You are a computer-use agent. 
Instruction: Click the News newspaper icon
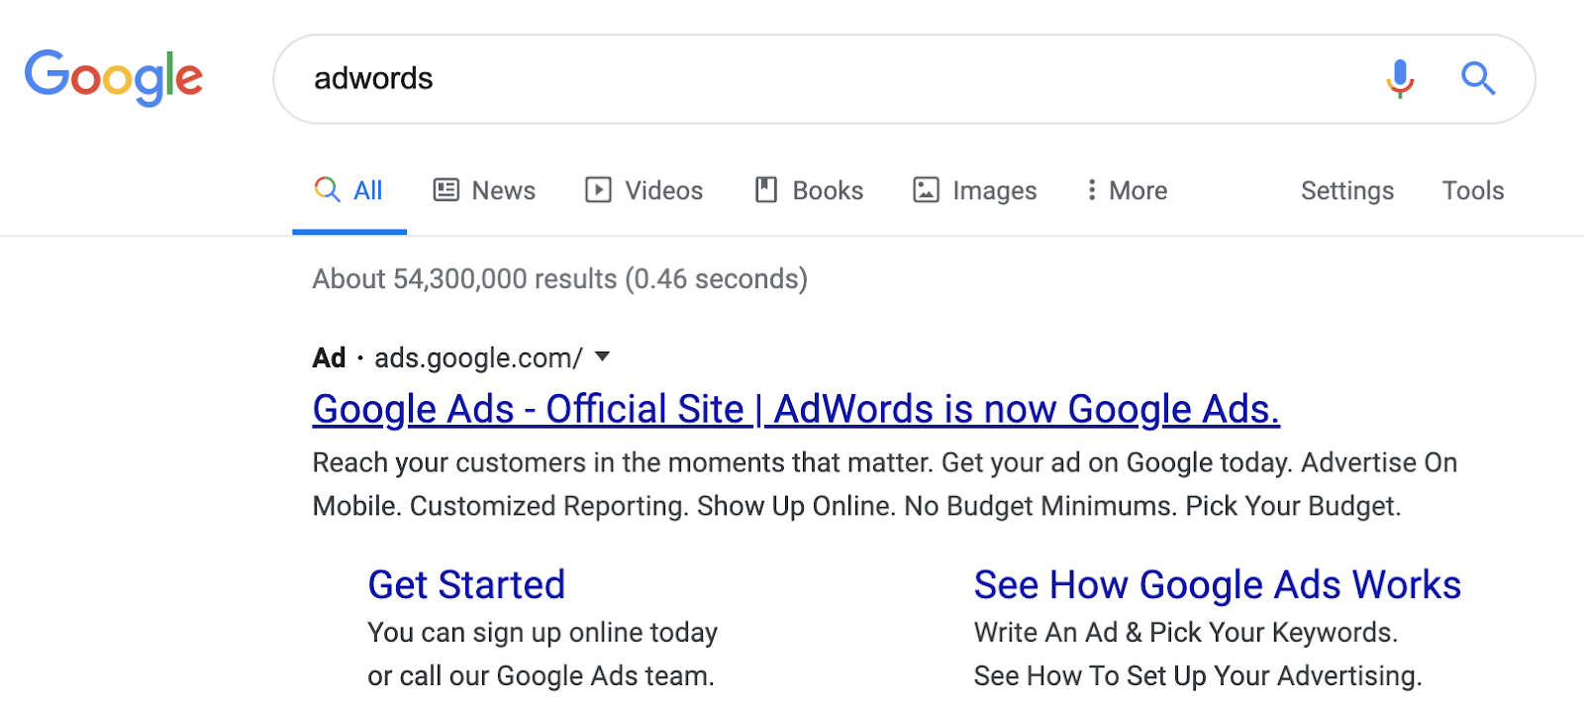pyautogui.click(x=446, y=190)
